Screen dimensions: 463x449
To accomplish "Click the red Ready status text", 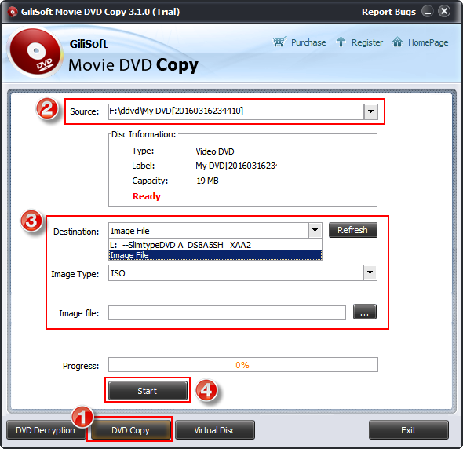I will [147, 196].
